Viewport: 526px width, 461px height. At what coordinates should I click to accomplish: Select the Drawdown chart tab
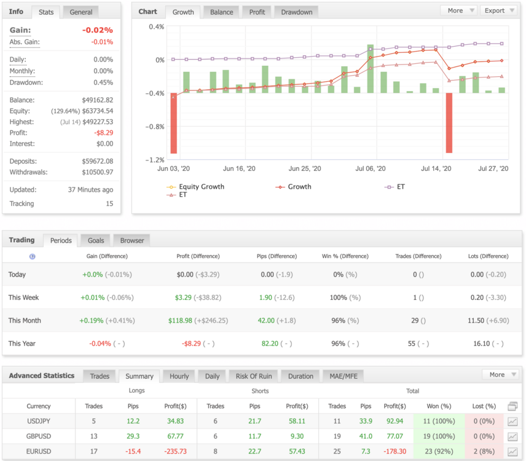click(x=297, y=12)
